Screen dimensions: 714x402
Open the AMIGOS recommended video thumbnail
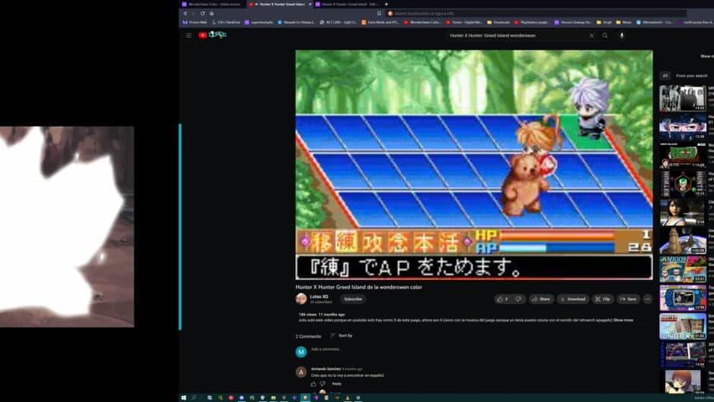pyautogui.click(x=683, y=269)
